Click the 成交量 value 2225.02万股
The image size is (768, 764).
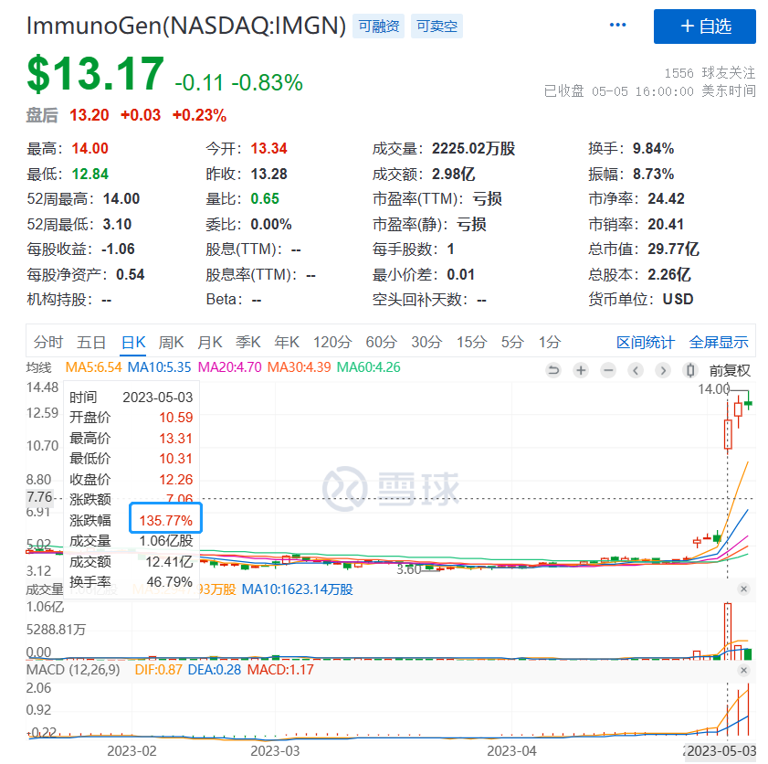click(x=473, y=148)
